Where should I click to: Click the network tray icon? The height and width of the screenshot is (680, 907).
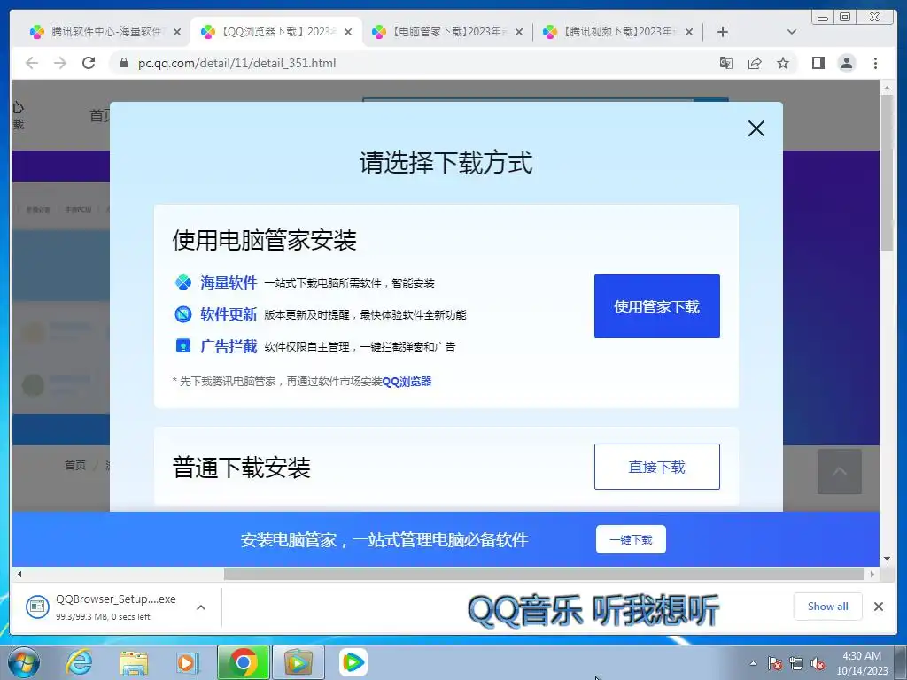(x=796, y=664)
